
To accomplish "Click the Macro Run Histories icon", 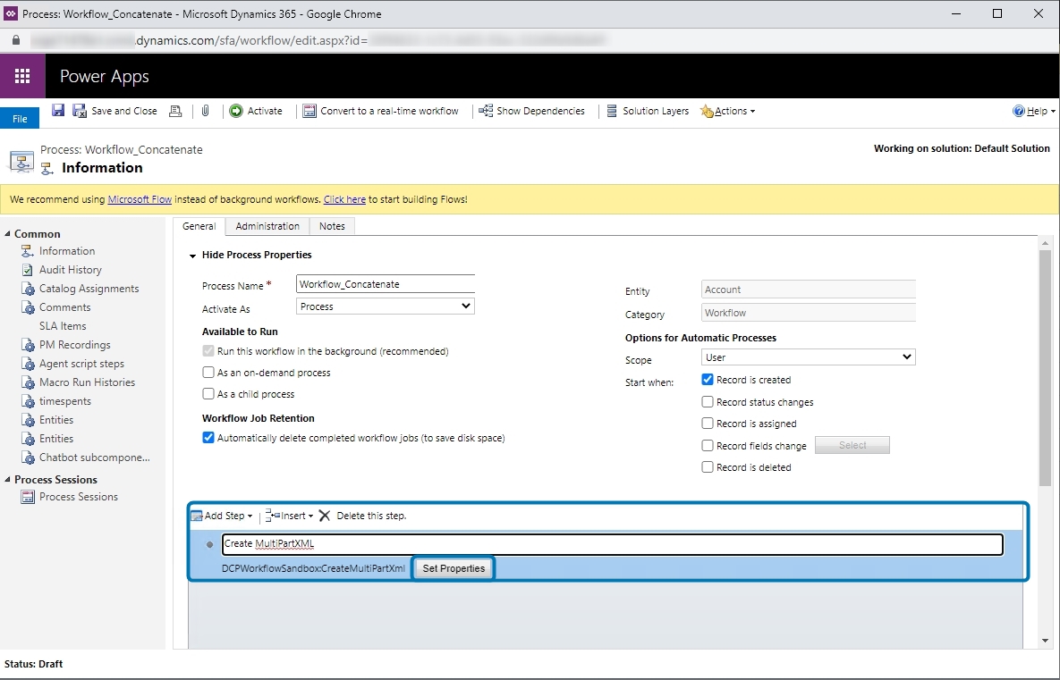I will (x=28, y=382).
